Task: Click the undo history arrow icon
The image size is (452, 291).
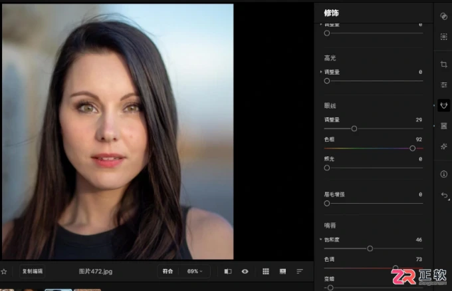Action: [444, 196]
